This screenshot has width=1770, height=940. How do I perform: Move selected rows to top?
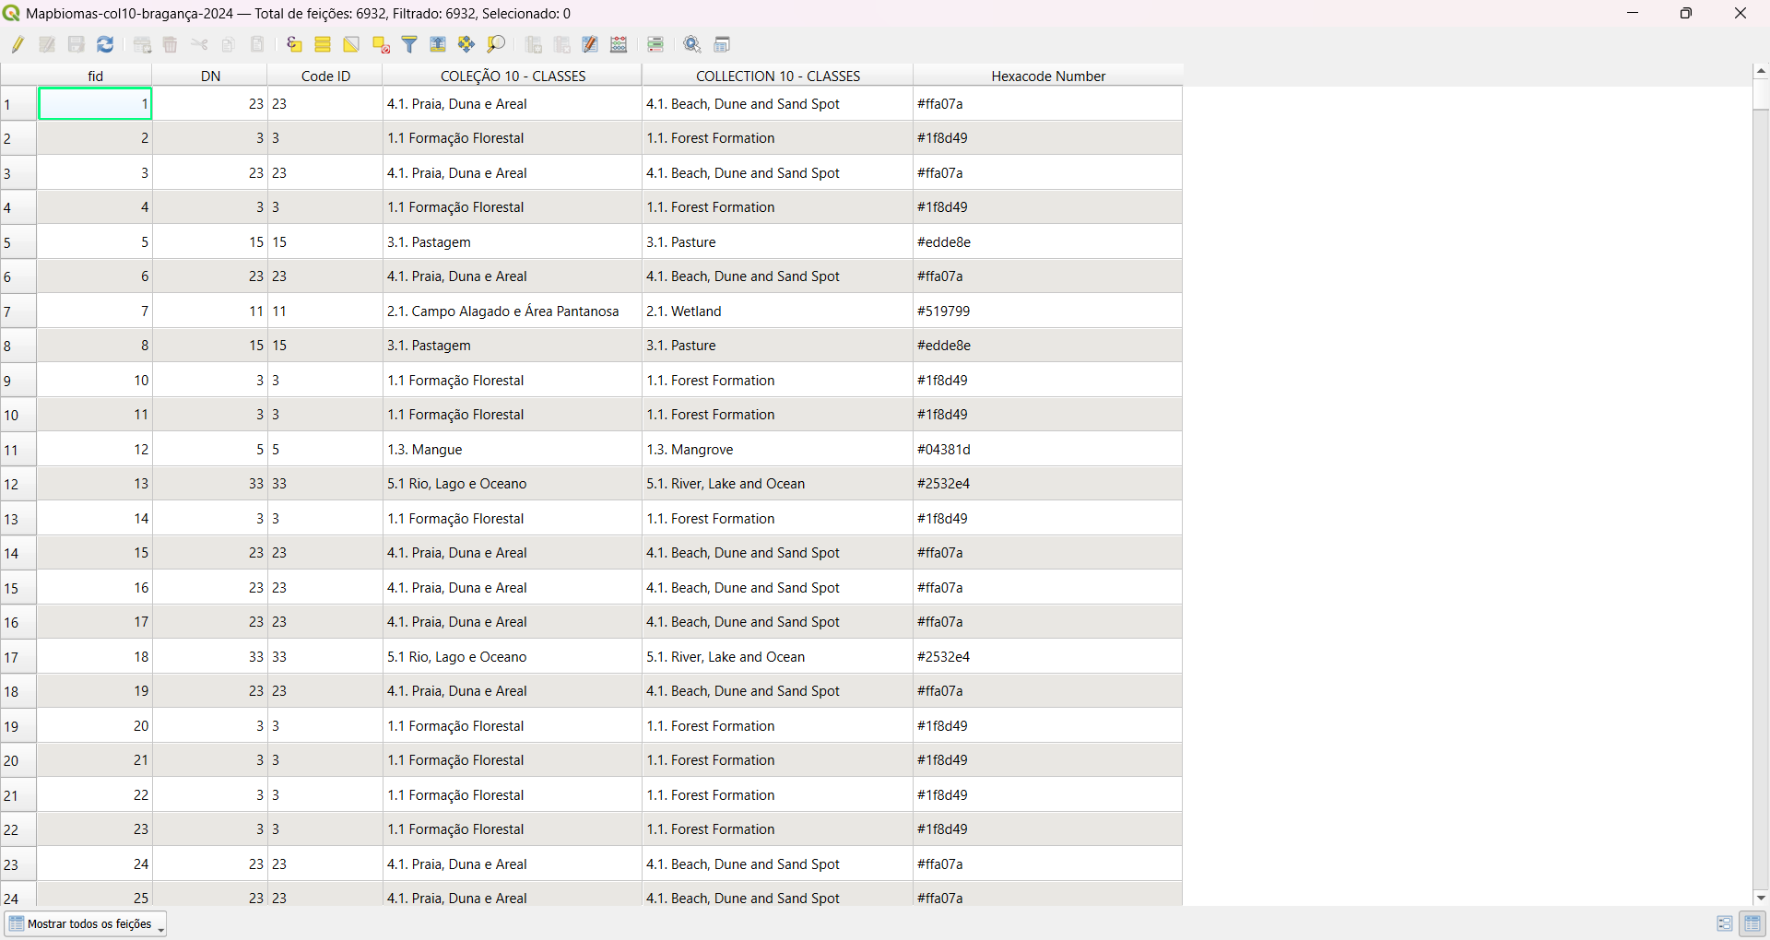pyautogui.click(x=438, y=44)
